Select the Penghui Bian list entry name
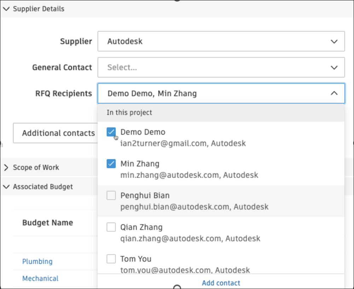 [x=145, y=195]
